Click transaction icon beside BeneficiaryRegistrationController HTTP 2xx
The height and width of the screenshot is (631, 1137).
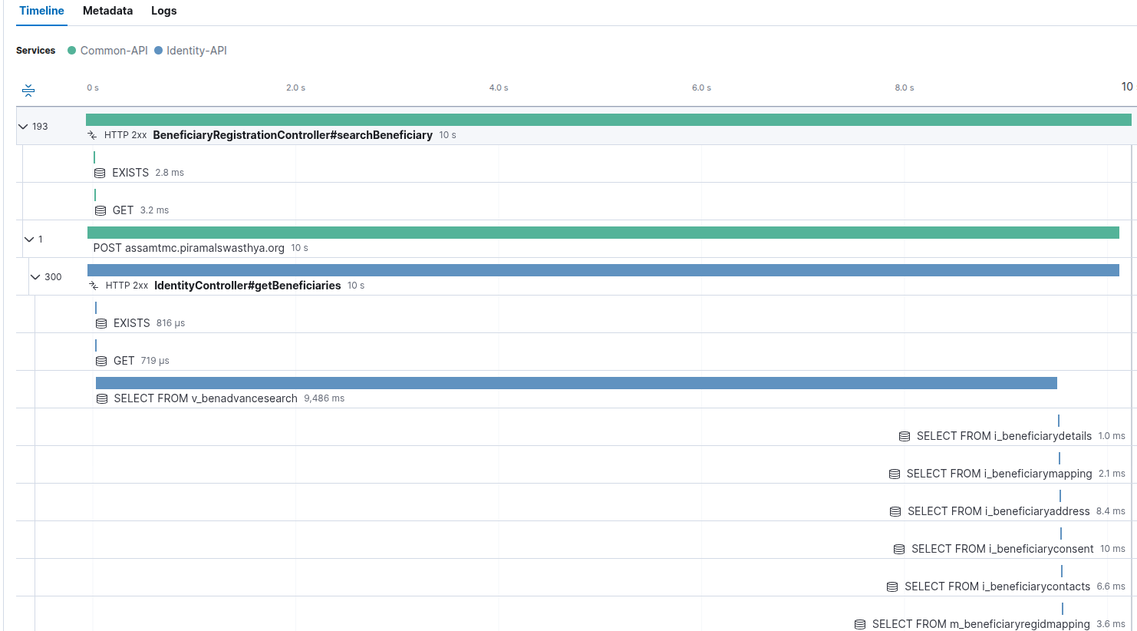tap(92, 135)
